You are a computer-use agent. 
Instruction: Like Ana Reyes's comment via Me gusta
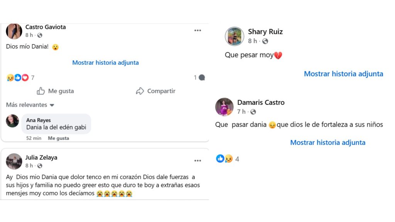[58, 138]
